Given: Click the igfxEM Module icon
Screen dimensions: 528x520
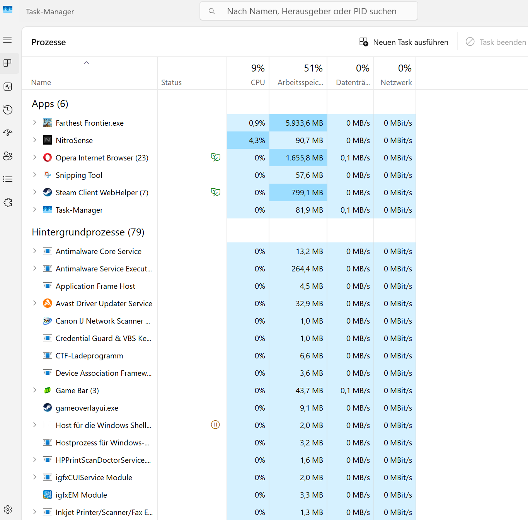Looking at the screenshot, I should (48, 494).
